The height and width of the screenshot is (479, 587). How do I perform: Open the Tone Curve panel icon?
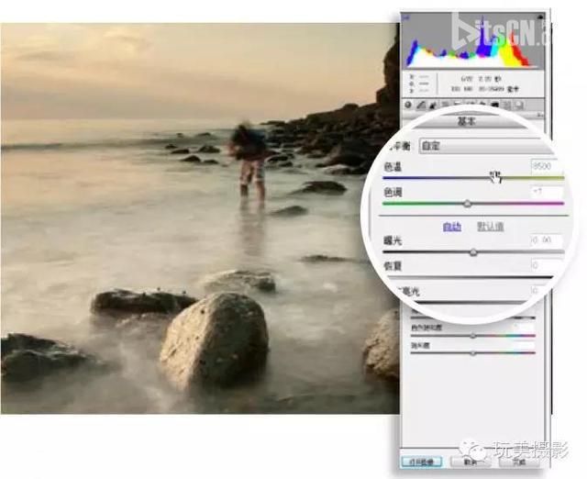click(x=421, y=105)
